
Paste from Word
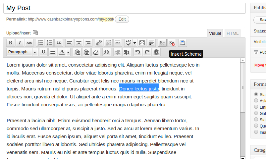pyautogui.click(x=86, y=52)
